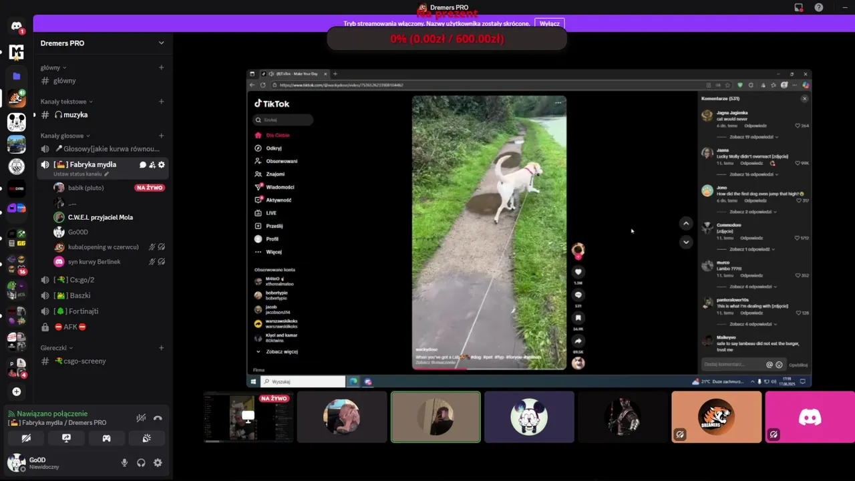855x481 pixels.
Task: Like the TikTok video heart icon
Action: [578, 271]
